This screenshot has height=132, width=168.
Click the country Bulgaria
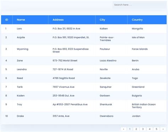pyautogui.click(x=137, y=96)
